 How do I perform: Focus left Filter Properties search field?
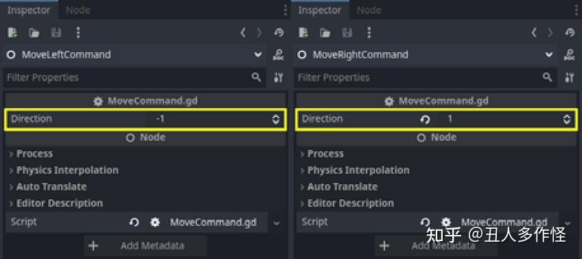(135, 78)
